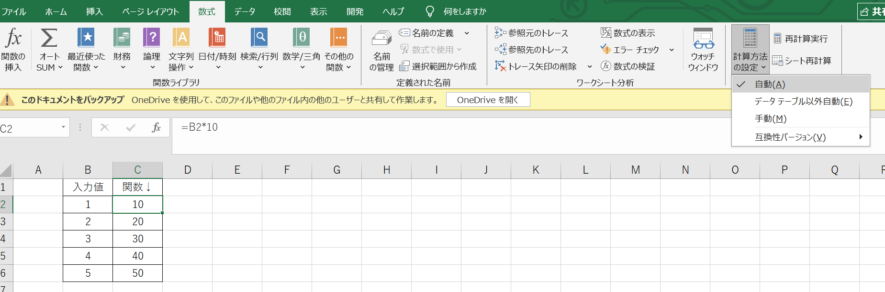Select cell C4 containing 30
The image size is (885, 292).
click(137, 239)
